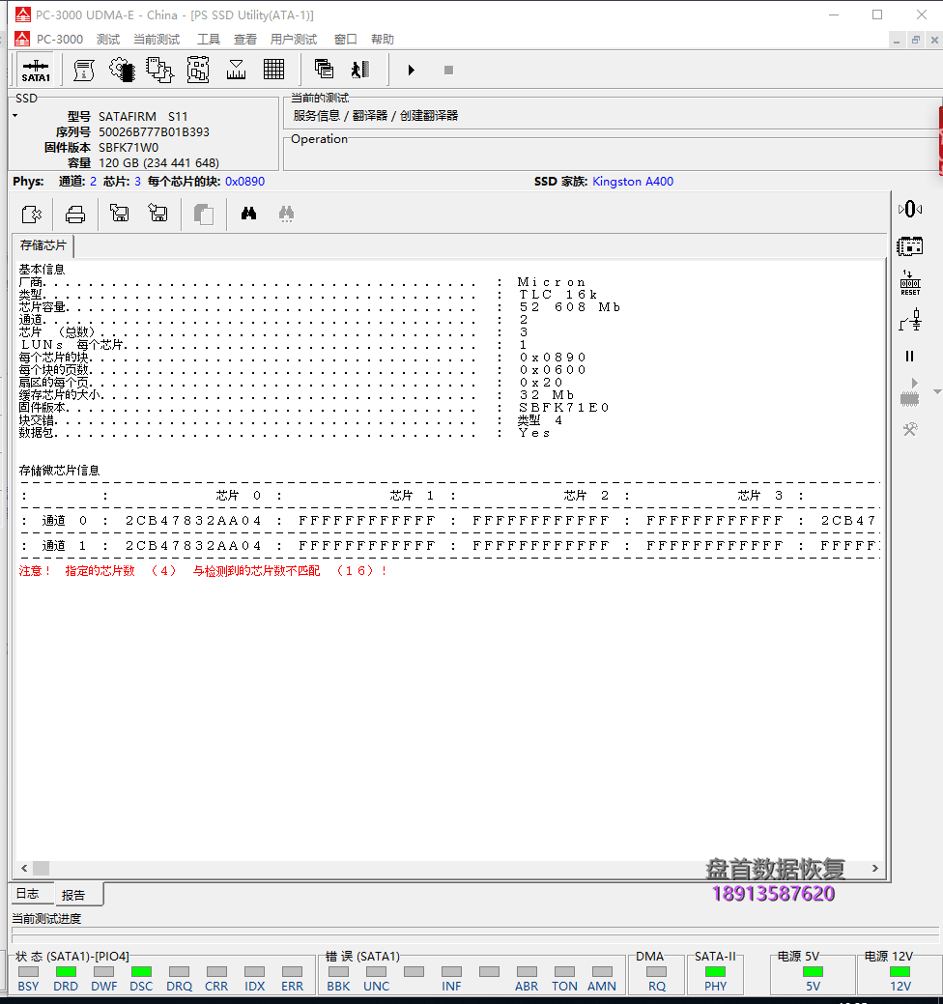Open the 窗口 menu
943x1004 pixels.
[x=346, y=39]
